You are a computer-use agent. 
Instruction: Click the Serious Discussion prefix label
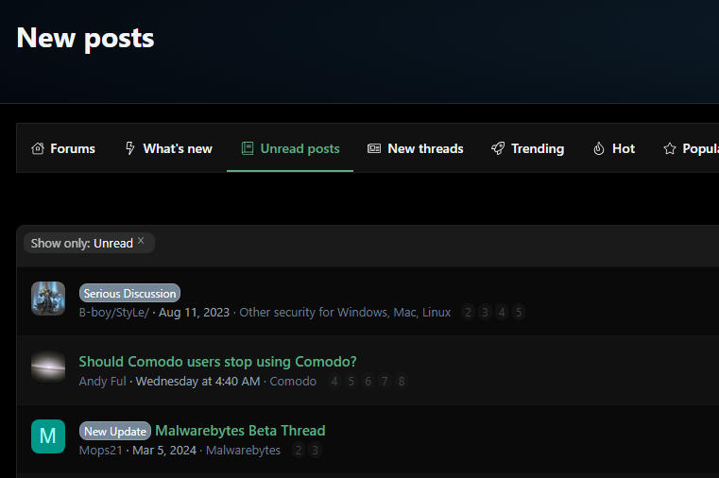pyautogui.click(x=129, y=293)
